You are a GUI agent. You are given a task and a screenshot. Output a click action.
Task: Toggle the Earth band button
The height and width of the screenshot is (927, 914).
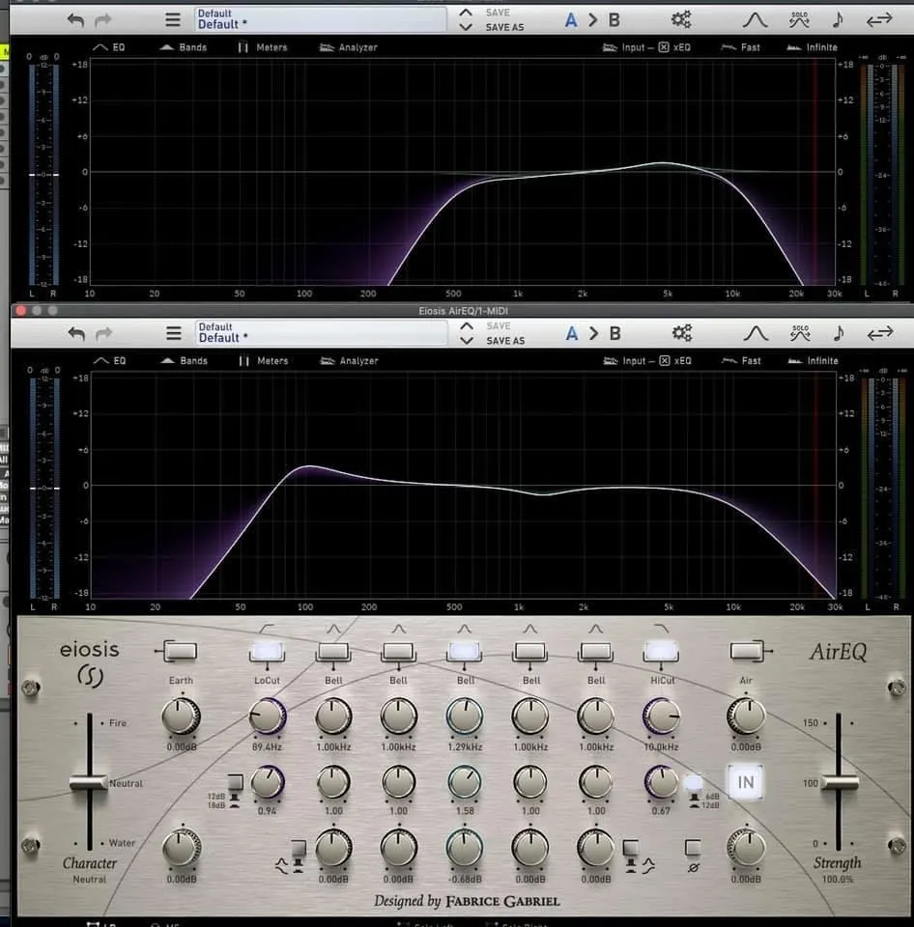pyautogui.click(x=180, y=652)
